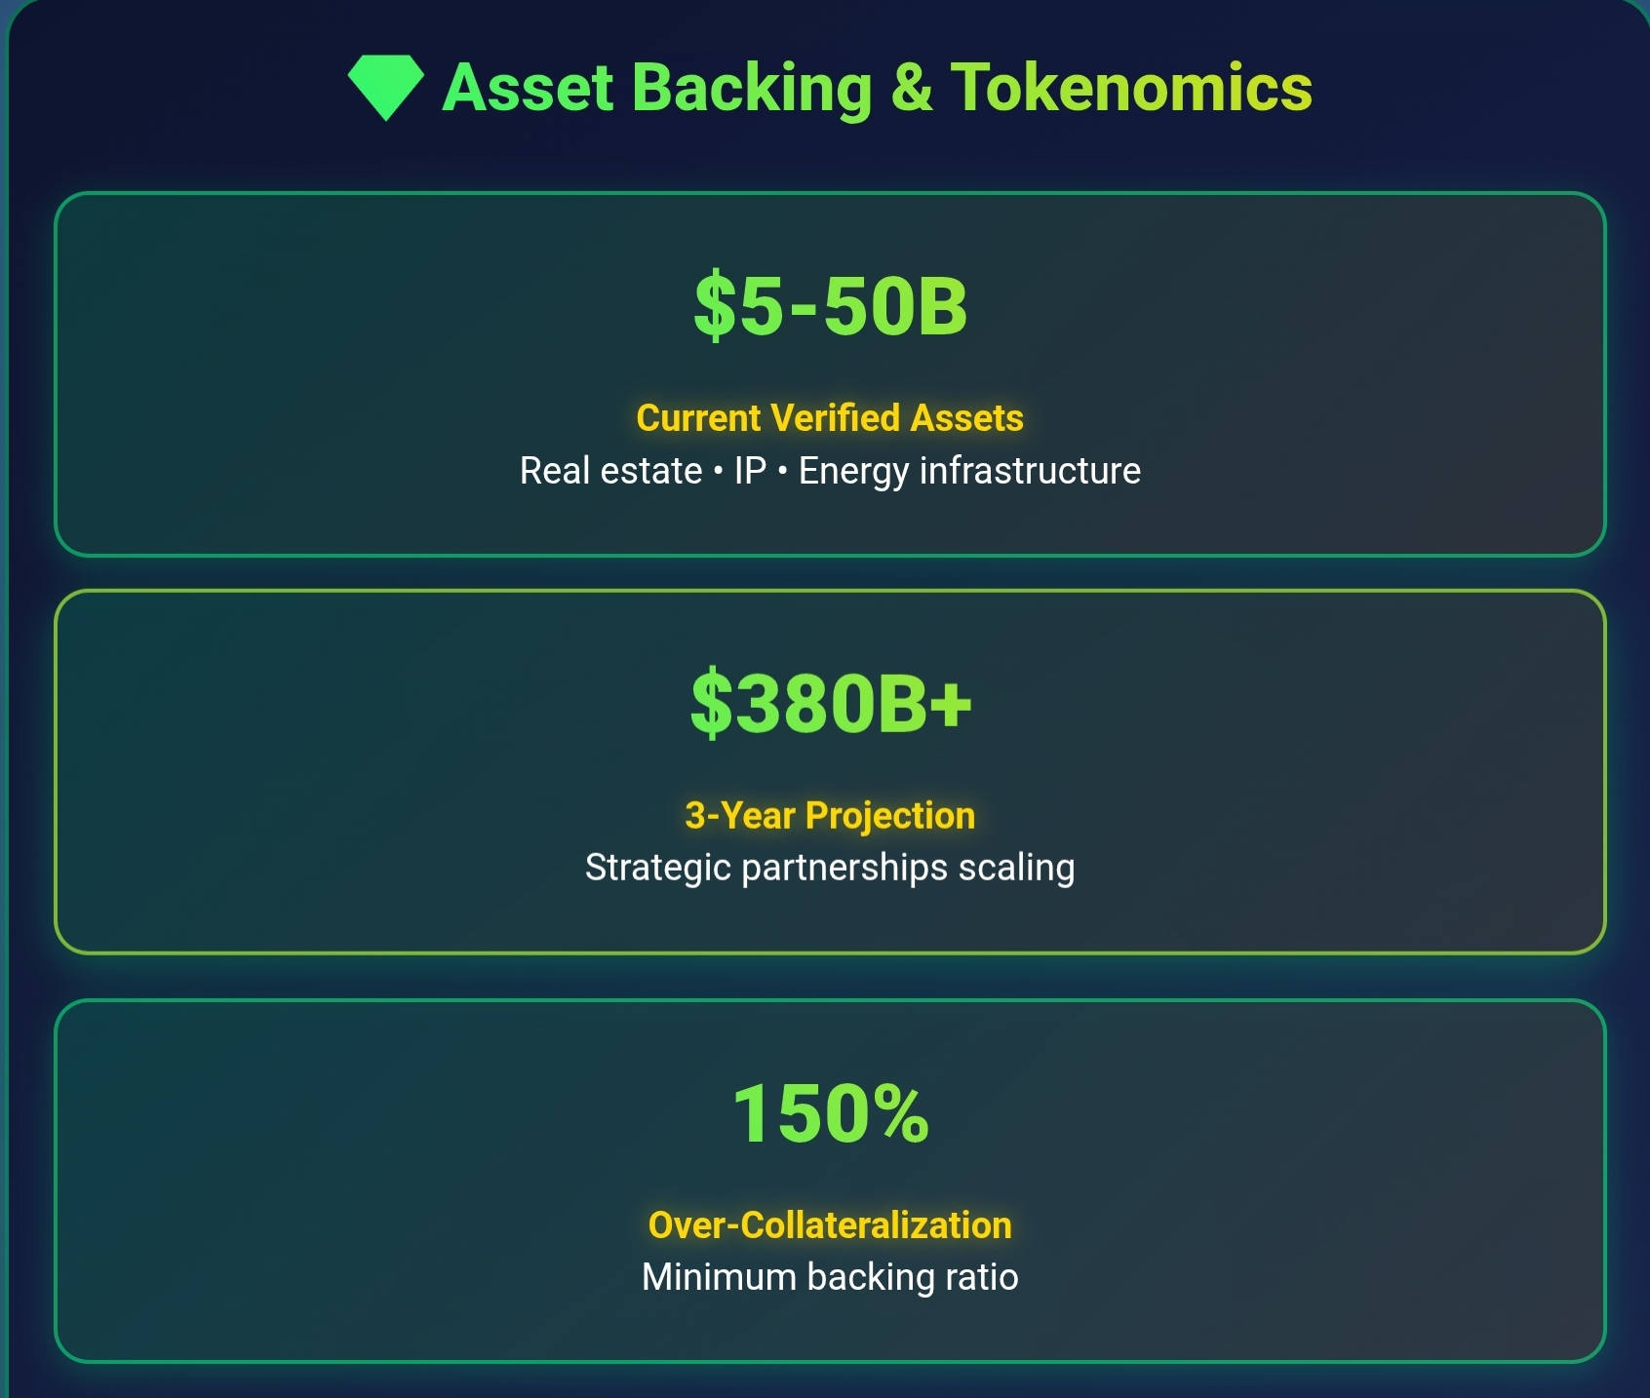1650x1398 pixels.
Task: Click Minimum backing ratio text
Action: (830, 1277)
